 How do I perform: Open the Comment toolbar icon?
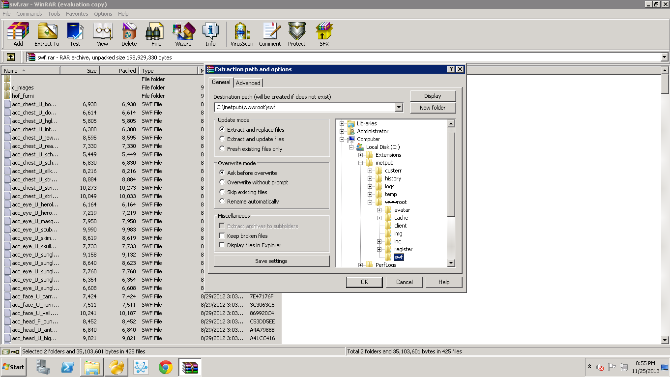tap(270, 34)
